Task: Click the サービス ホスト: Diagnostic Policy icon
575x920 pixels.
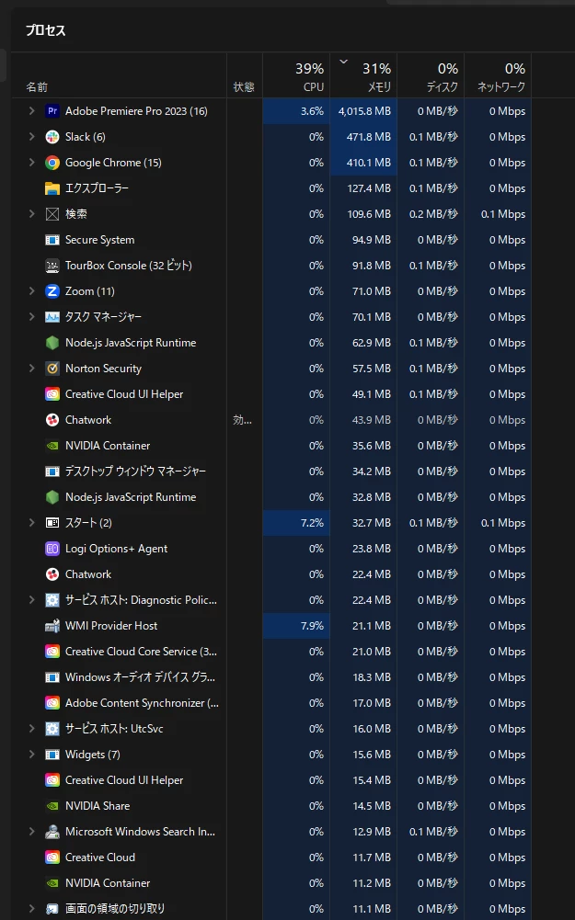Action: pos(52,600)
